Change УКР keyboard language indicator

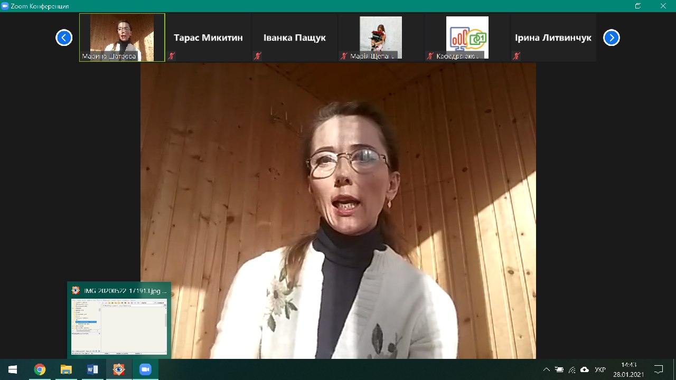click(x=600, y=369)
